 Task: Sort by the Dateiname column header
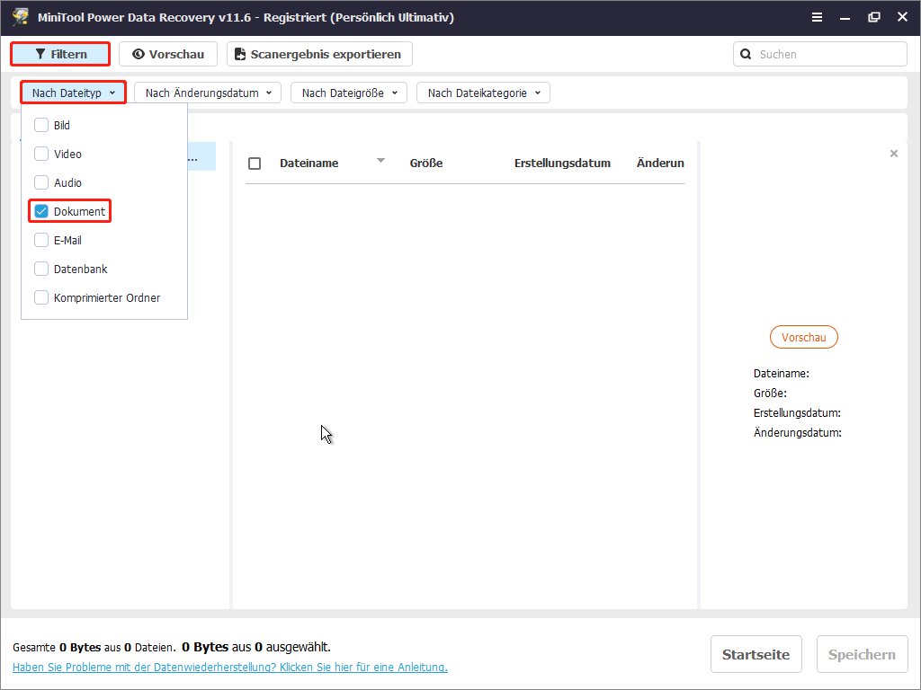click(x=309, y=164)
